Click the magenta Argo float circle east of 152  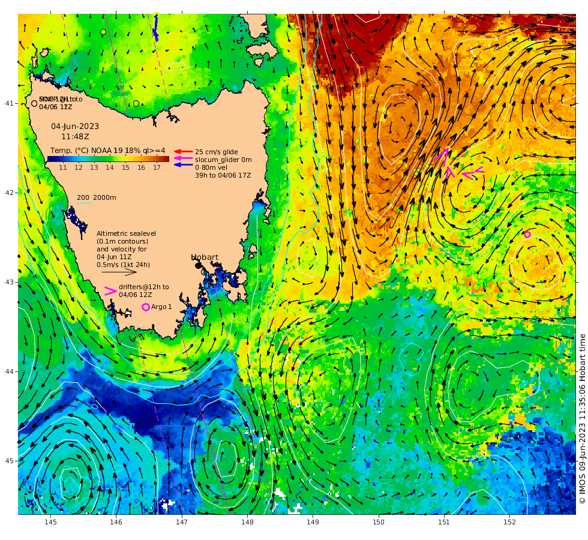point(527,235)
